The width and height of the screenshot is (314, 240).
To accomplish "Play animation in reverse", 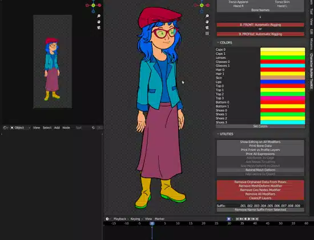I will [x=245, y=219].
